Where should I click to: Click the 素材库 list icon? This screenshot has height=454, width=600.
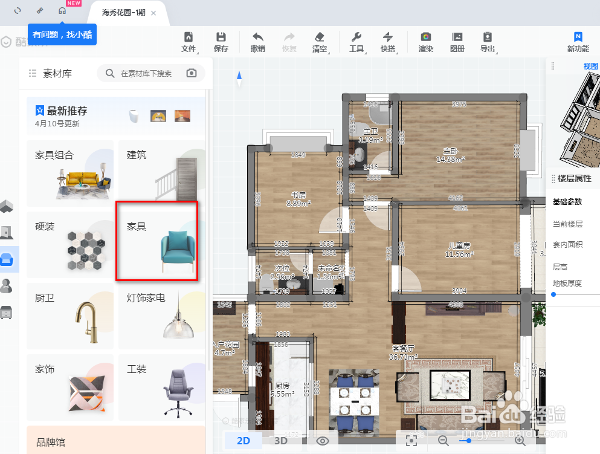[x=33, y=73]
